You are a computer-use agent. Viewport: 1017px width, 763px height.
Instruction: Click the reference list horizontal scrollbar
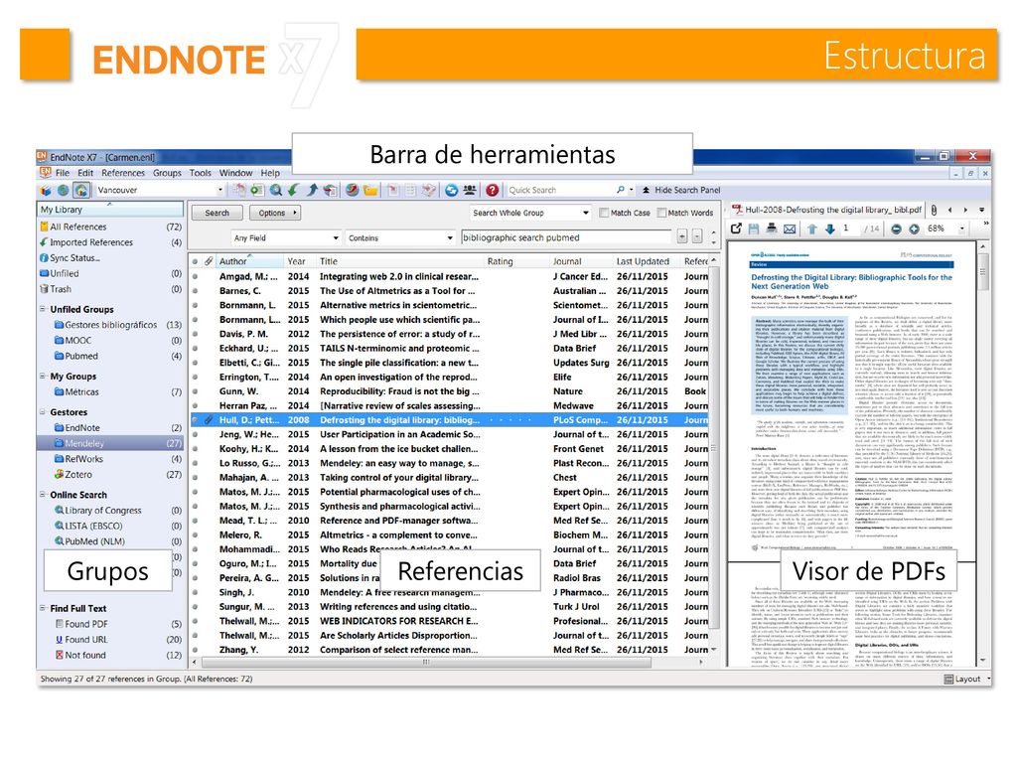tap(426, 663)
